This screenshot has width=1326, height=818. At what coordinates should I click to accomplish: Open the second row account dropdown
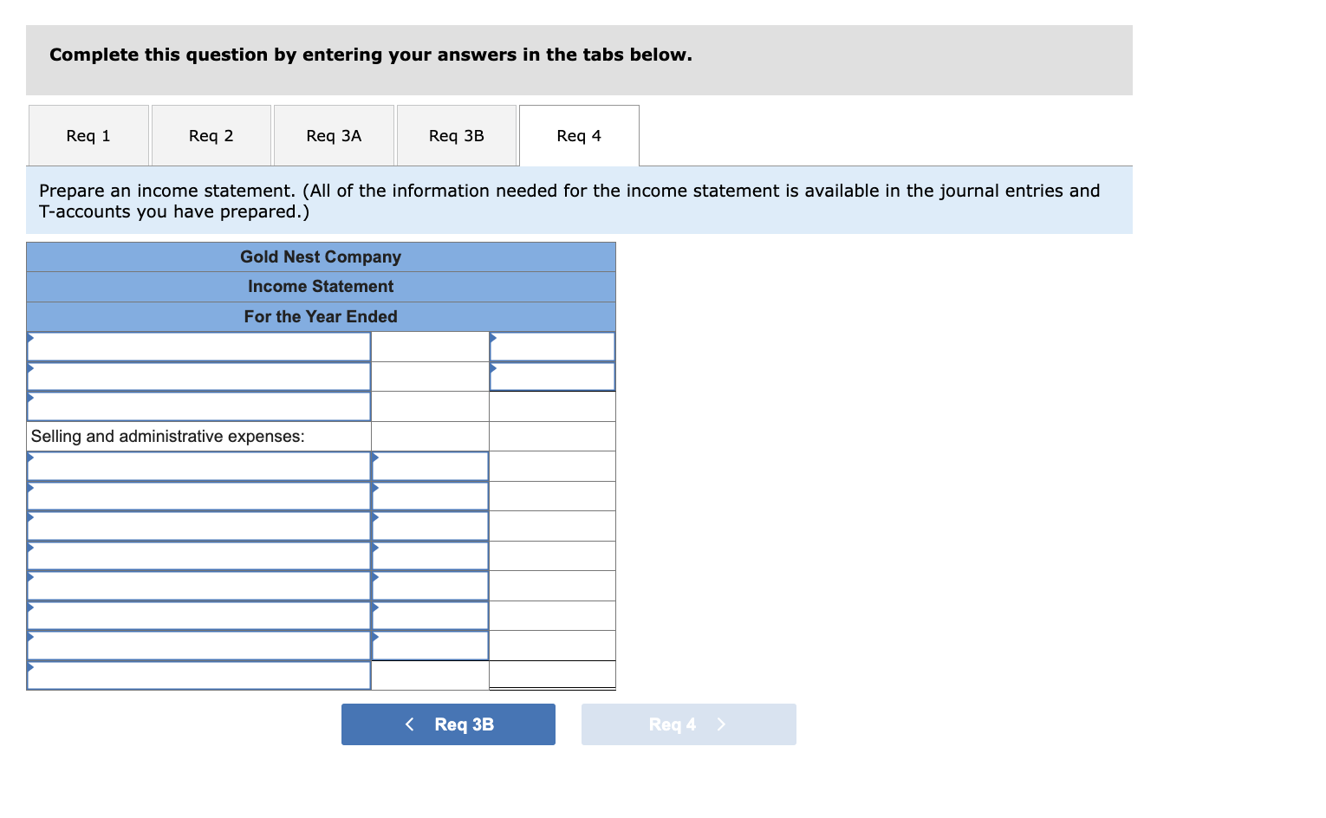(x=198, y=375)
